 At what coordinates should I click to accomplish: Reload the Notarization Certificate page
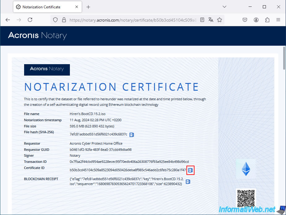pos(30,20)
